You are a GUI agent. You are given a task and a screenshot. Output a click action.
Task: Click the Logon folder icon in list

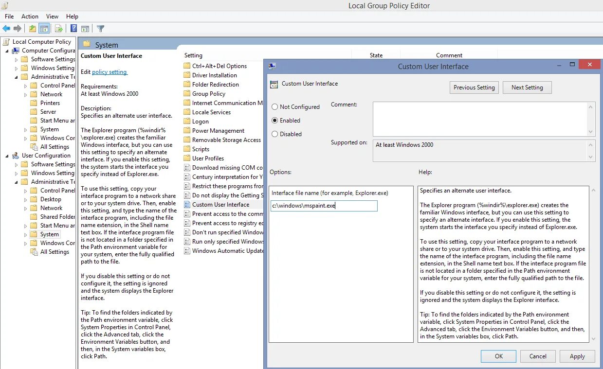[x=187, y=122]
